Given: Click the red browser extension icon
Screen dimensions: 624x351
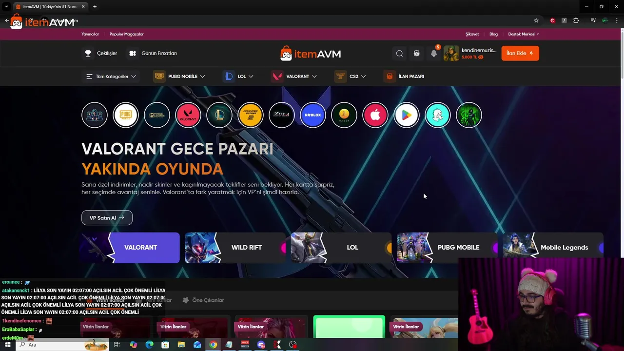Looking at the screenshot, I should click(552, 20).
